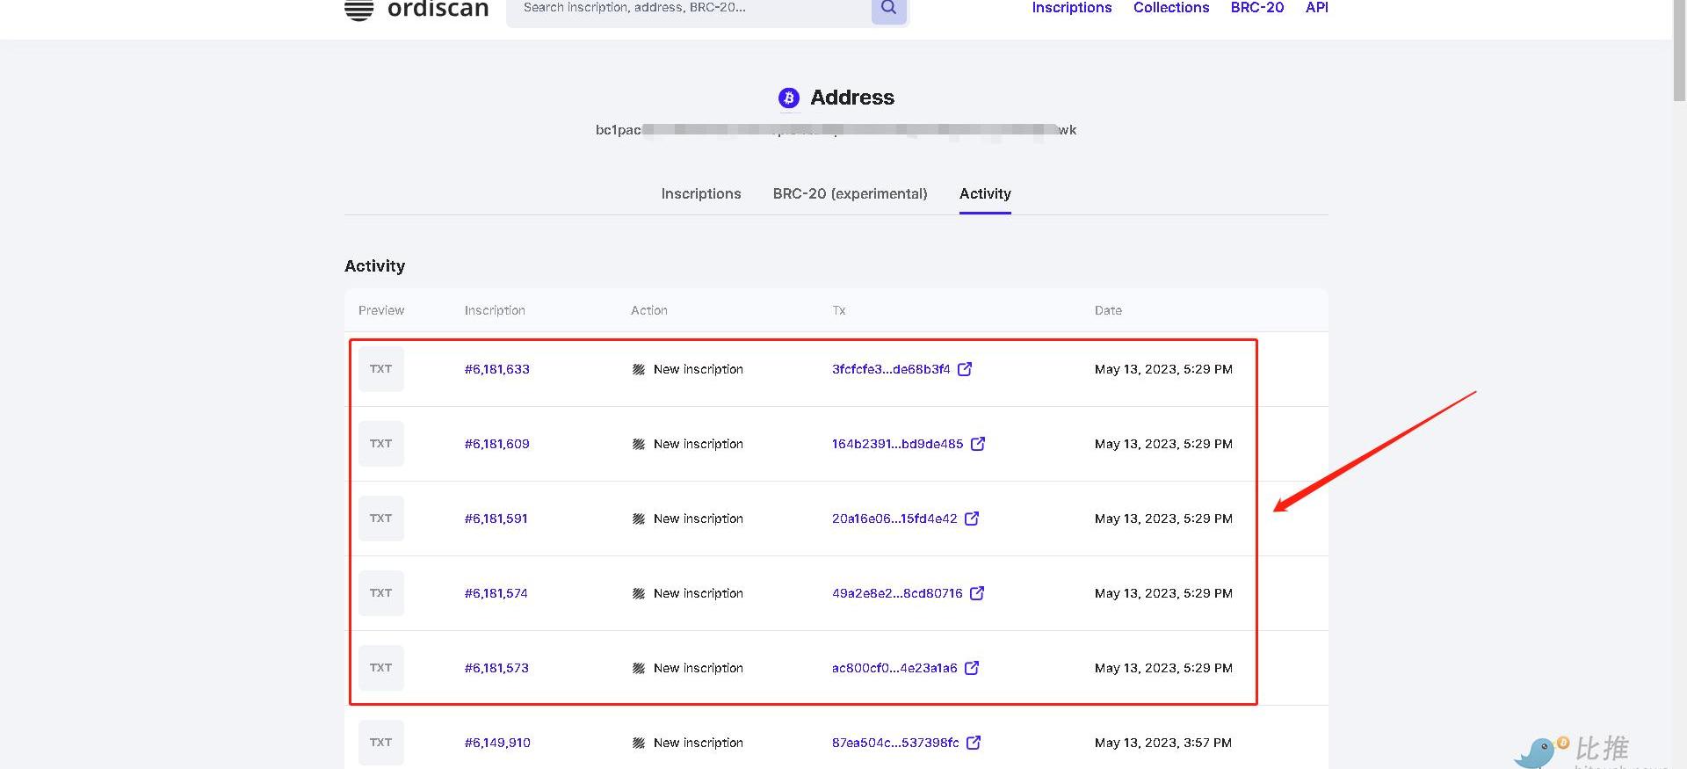This screenshot has width=1687, height=769.
Task: Open external link icon for tx 164b2391...bd9de485
Action: (x=978, y=444)
